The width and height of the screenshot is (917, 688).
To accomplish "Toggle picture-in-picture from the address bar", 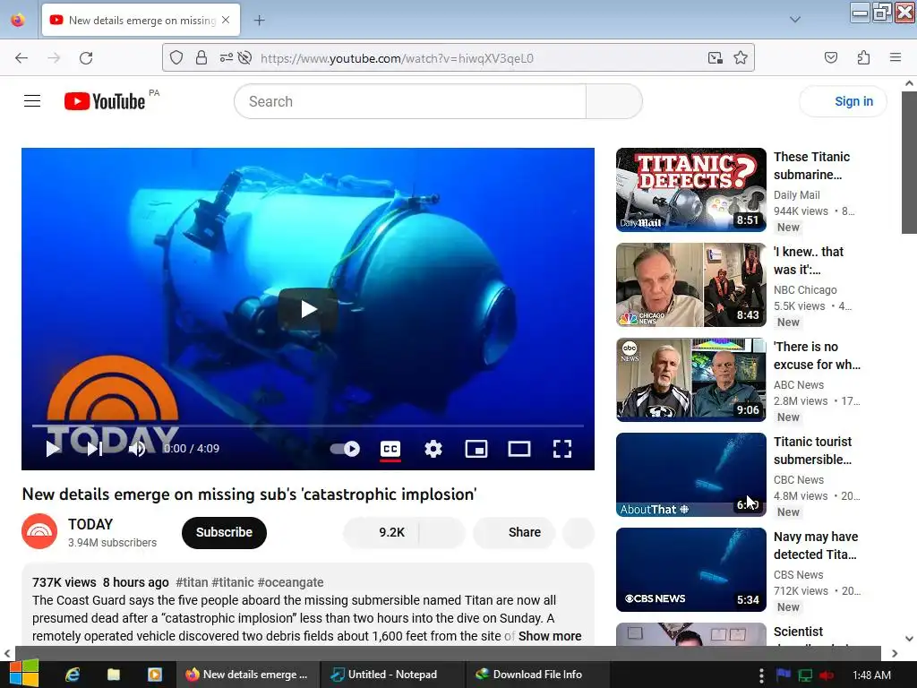I will pos(715,57).
